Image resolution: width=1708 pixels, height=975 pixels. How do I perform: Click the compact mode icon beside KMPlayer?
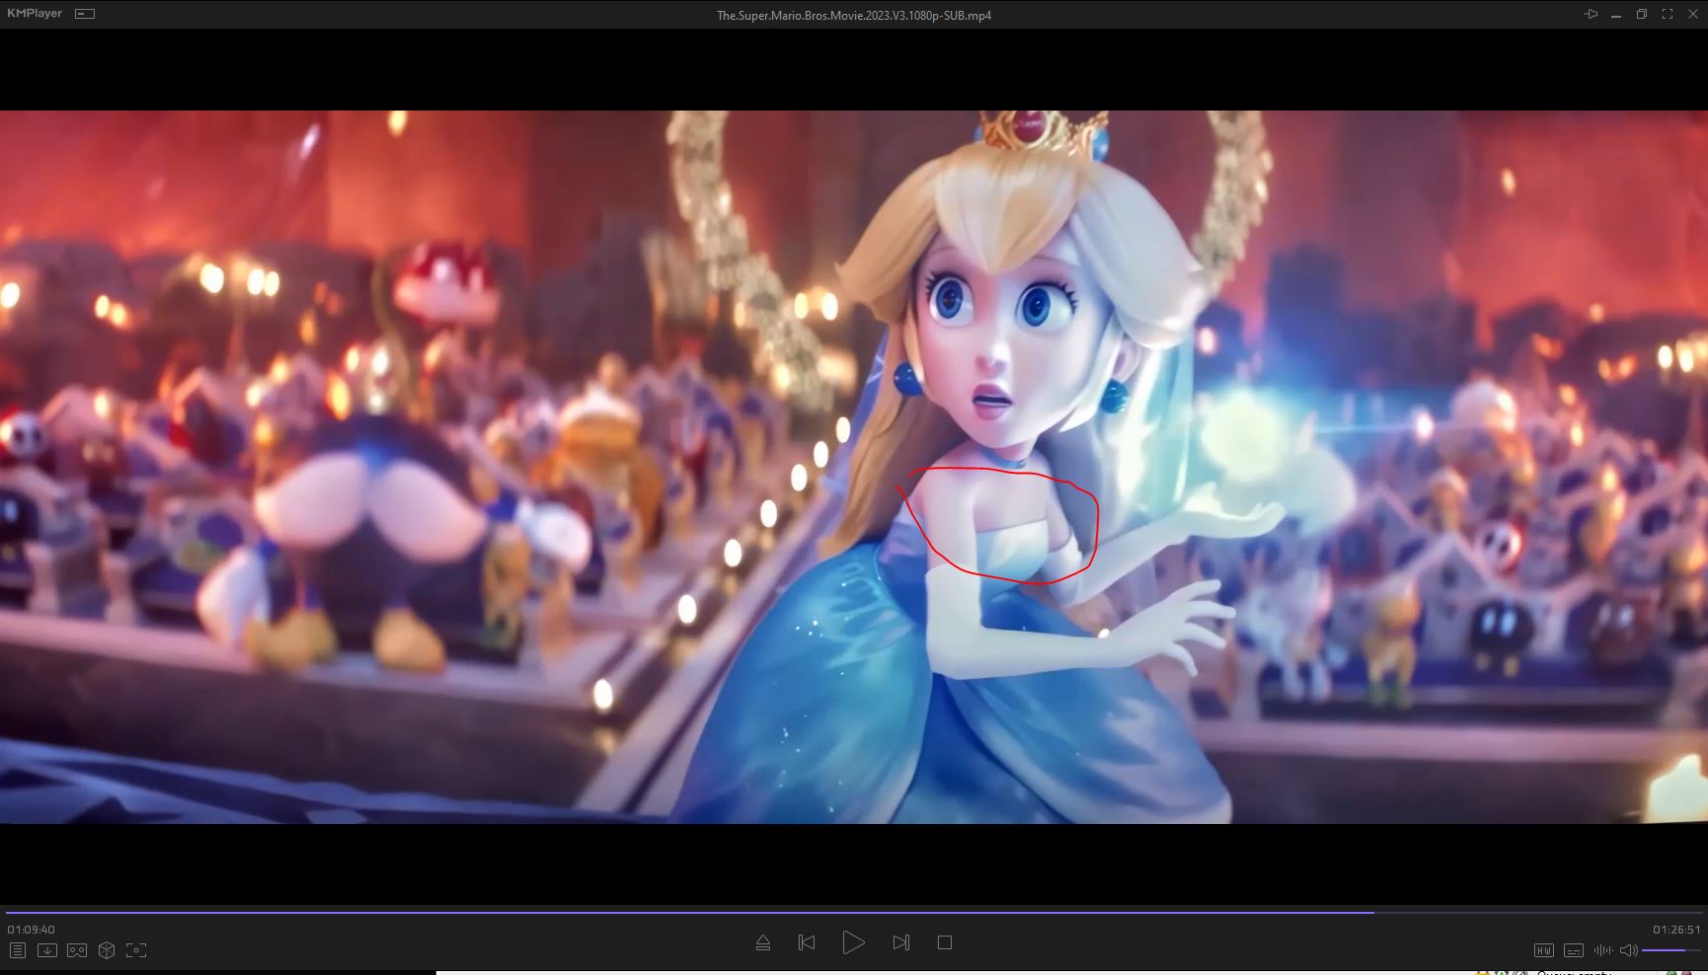click(x=85, y=14)
